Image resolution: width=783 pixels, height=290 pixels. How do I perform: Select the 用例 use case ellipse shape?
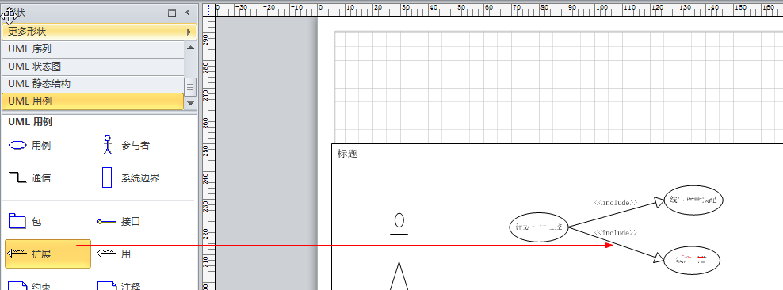[x=30, y=146]
